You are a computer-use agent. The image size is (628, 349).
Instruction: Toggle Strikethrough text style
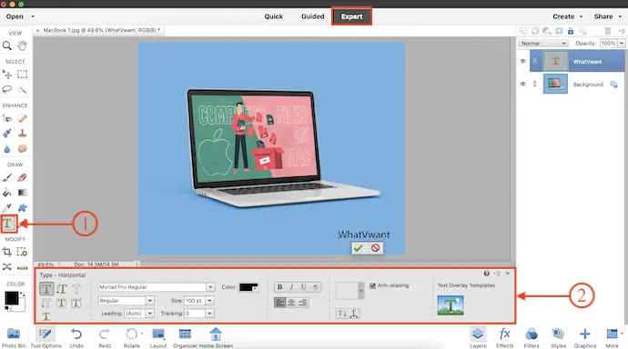tap(316, 286)
